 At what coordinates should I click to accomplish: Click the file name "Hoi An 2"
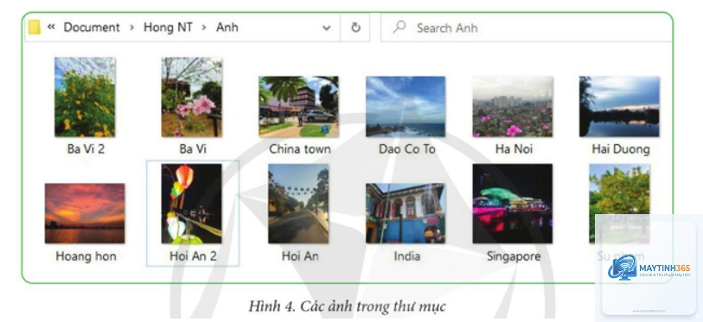[x=193, y=256]
